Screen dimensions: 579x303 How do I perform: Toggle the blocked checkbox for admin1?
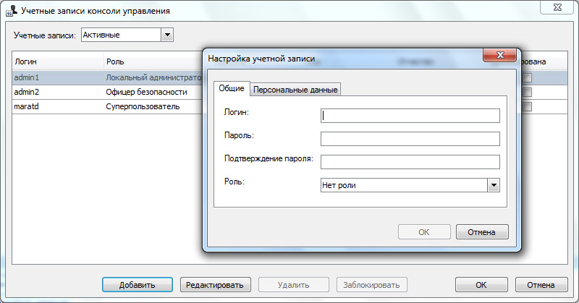tap(528, 78)
